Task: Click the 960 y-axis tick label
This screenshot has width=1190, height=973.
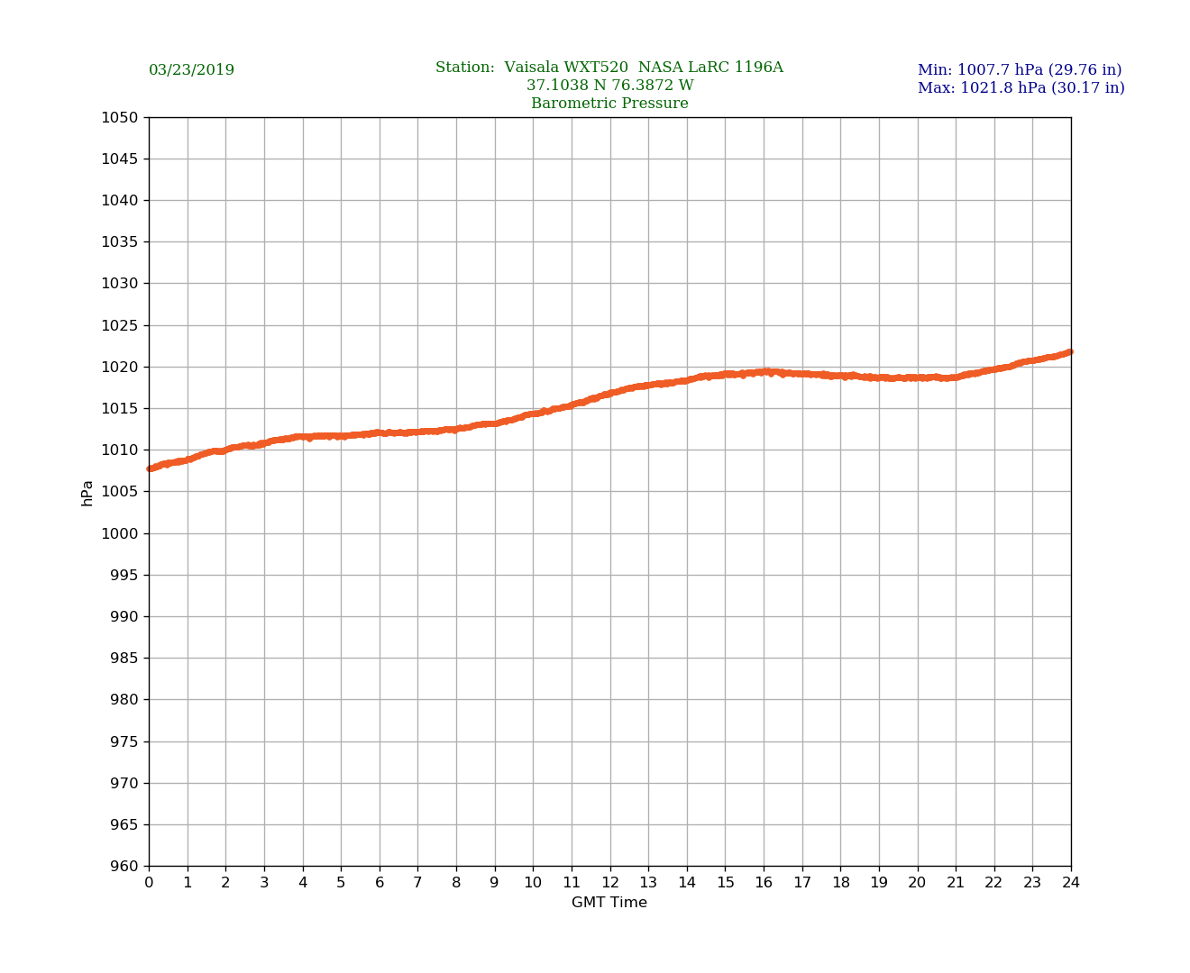Action: (x=124, y=867)
